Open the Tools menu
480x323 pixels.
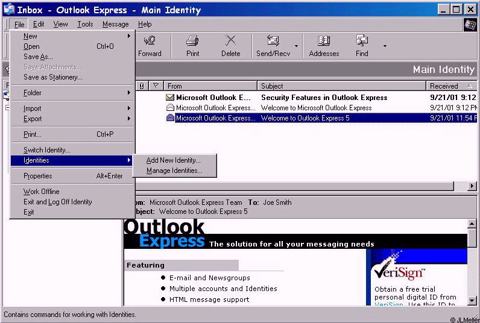[x=85, y=24]
